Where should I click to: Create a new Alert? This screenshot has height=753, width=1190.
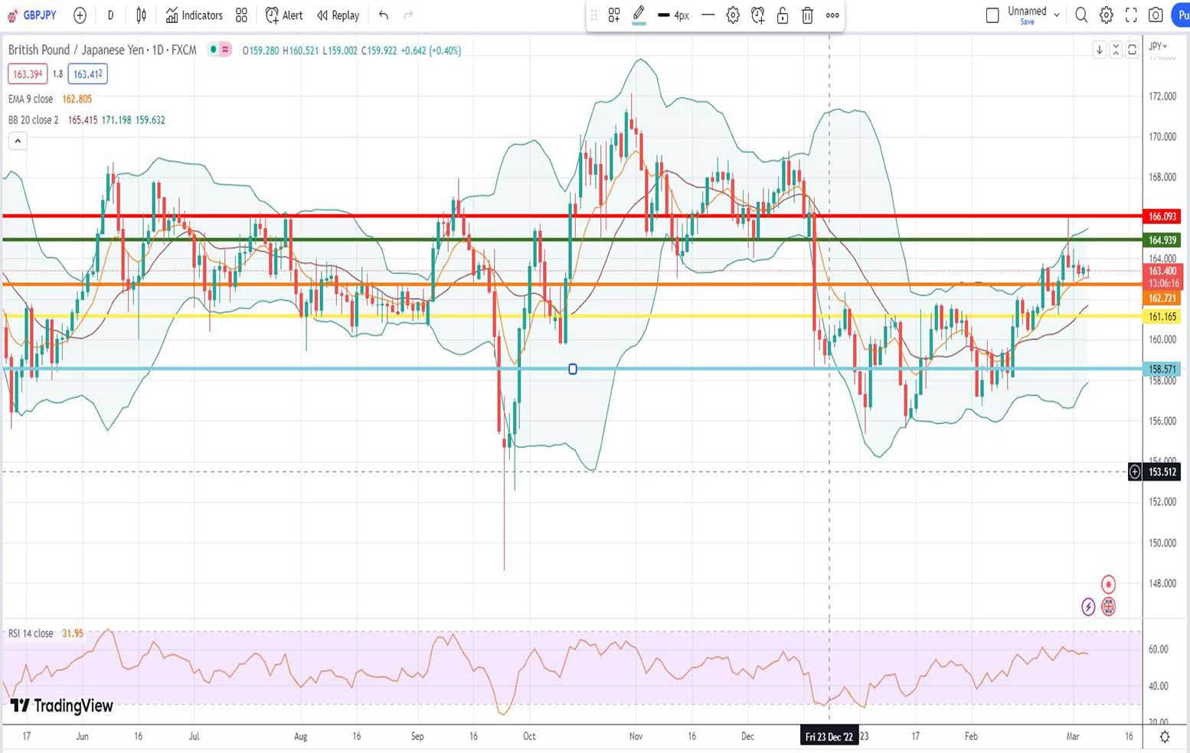tap(284, 15)
